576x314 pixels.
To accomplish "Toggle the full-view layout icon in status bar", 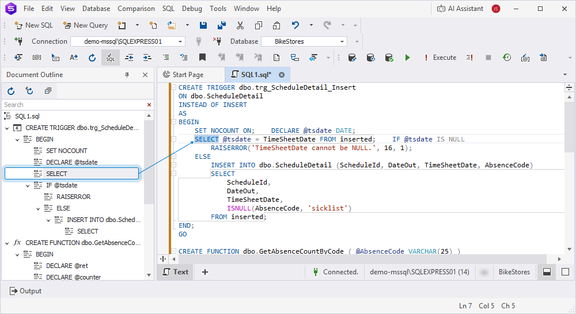I will click(x=566, y=272).
